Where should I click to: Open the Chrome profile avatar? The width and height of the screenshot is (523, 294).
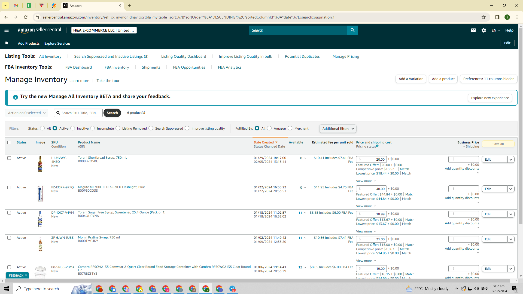507,17
